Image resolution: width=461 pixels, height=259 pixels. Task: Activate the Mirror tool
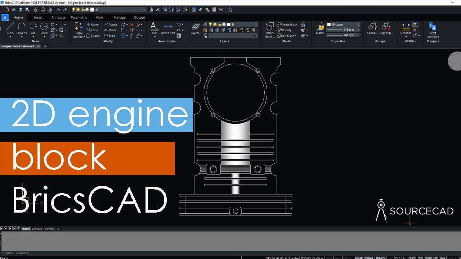[x=111, y=30]
